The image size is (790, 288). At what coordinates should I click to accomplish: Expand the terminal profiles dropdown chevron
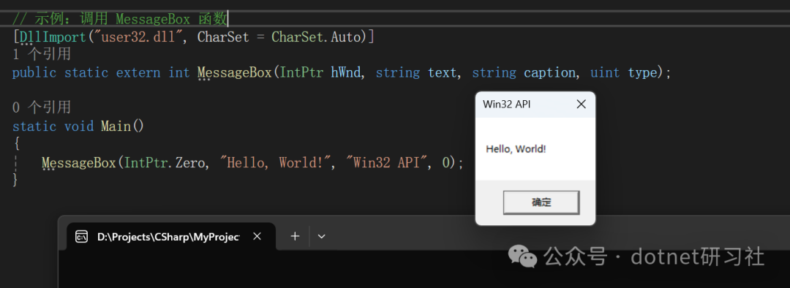[x=321, y=236]
